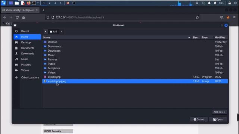Open the Firefox hamburger menu
Image resolution: width=239 pixels, height=134 pixels.
pyautogui.click(x=234, y=17)
